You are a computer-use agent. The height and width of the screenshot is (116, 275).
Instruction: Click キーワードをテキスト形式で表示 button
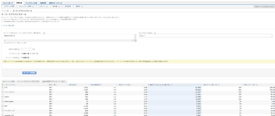tap(28, 81)
